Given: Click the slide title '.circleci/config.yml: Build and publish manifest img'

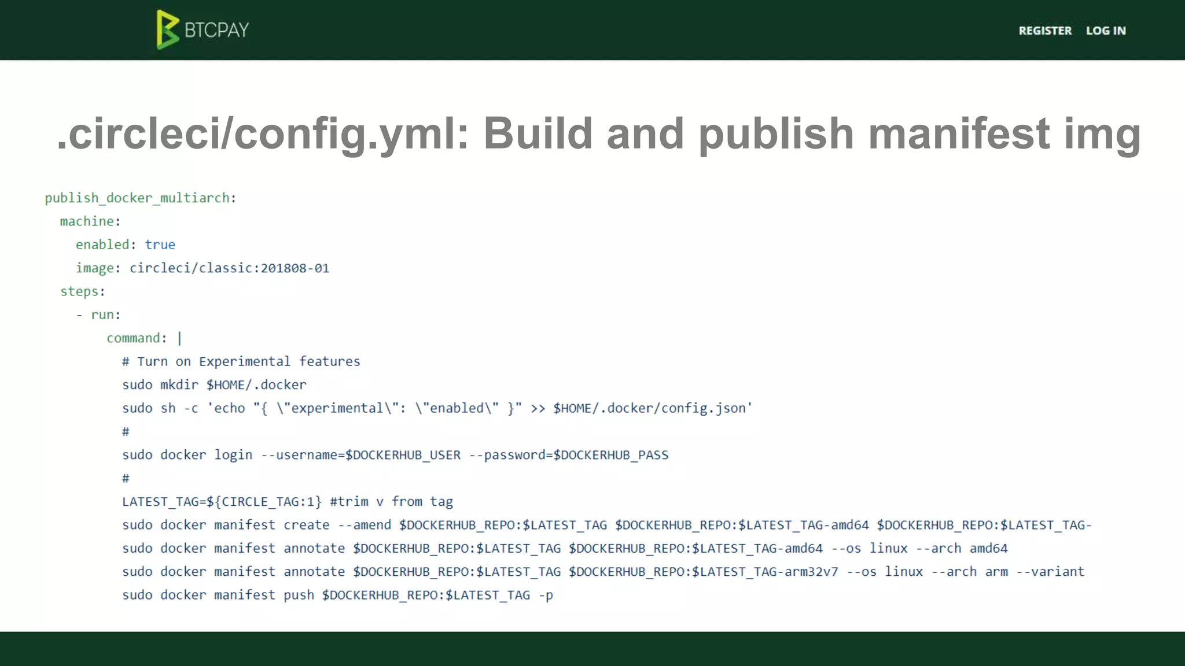Looking at the screenshot, I should [599, 134].
